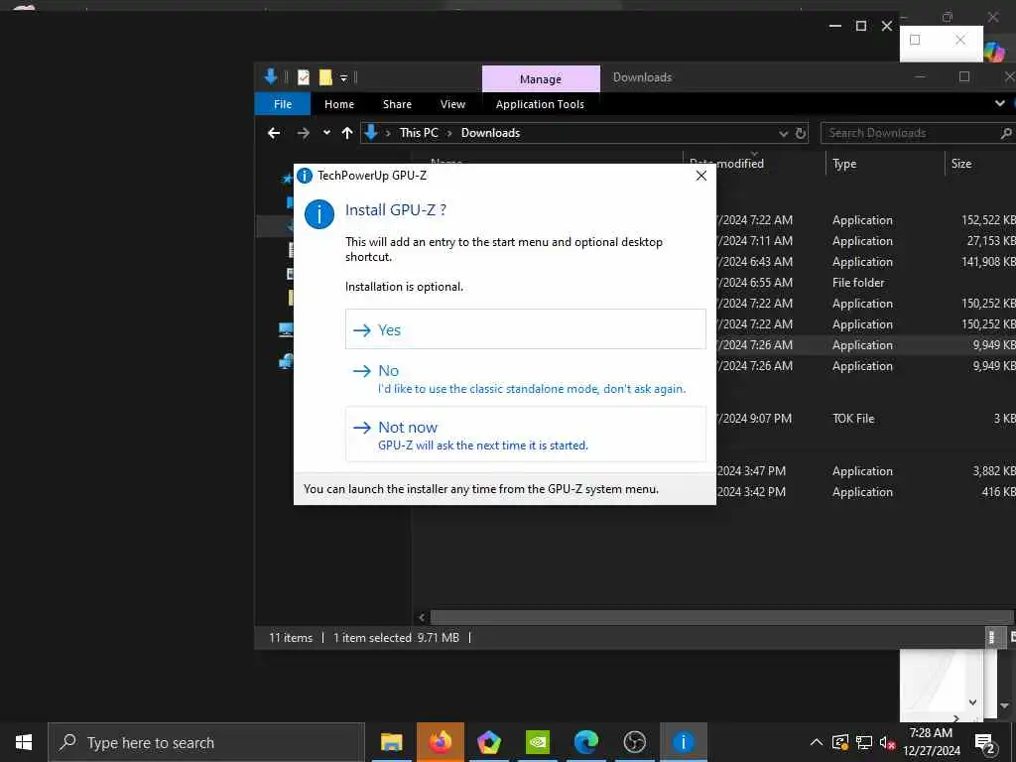Choose Not now in GPU-Z dialog

click(x=526, y=435)
